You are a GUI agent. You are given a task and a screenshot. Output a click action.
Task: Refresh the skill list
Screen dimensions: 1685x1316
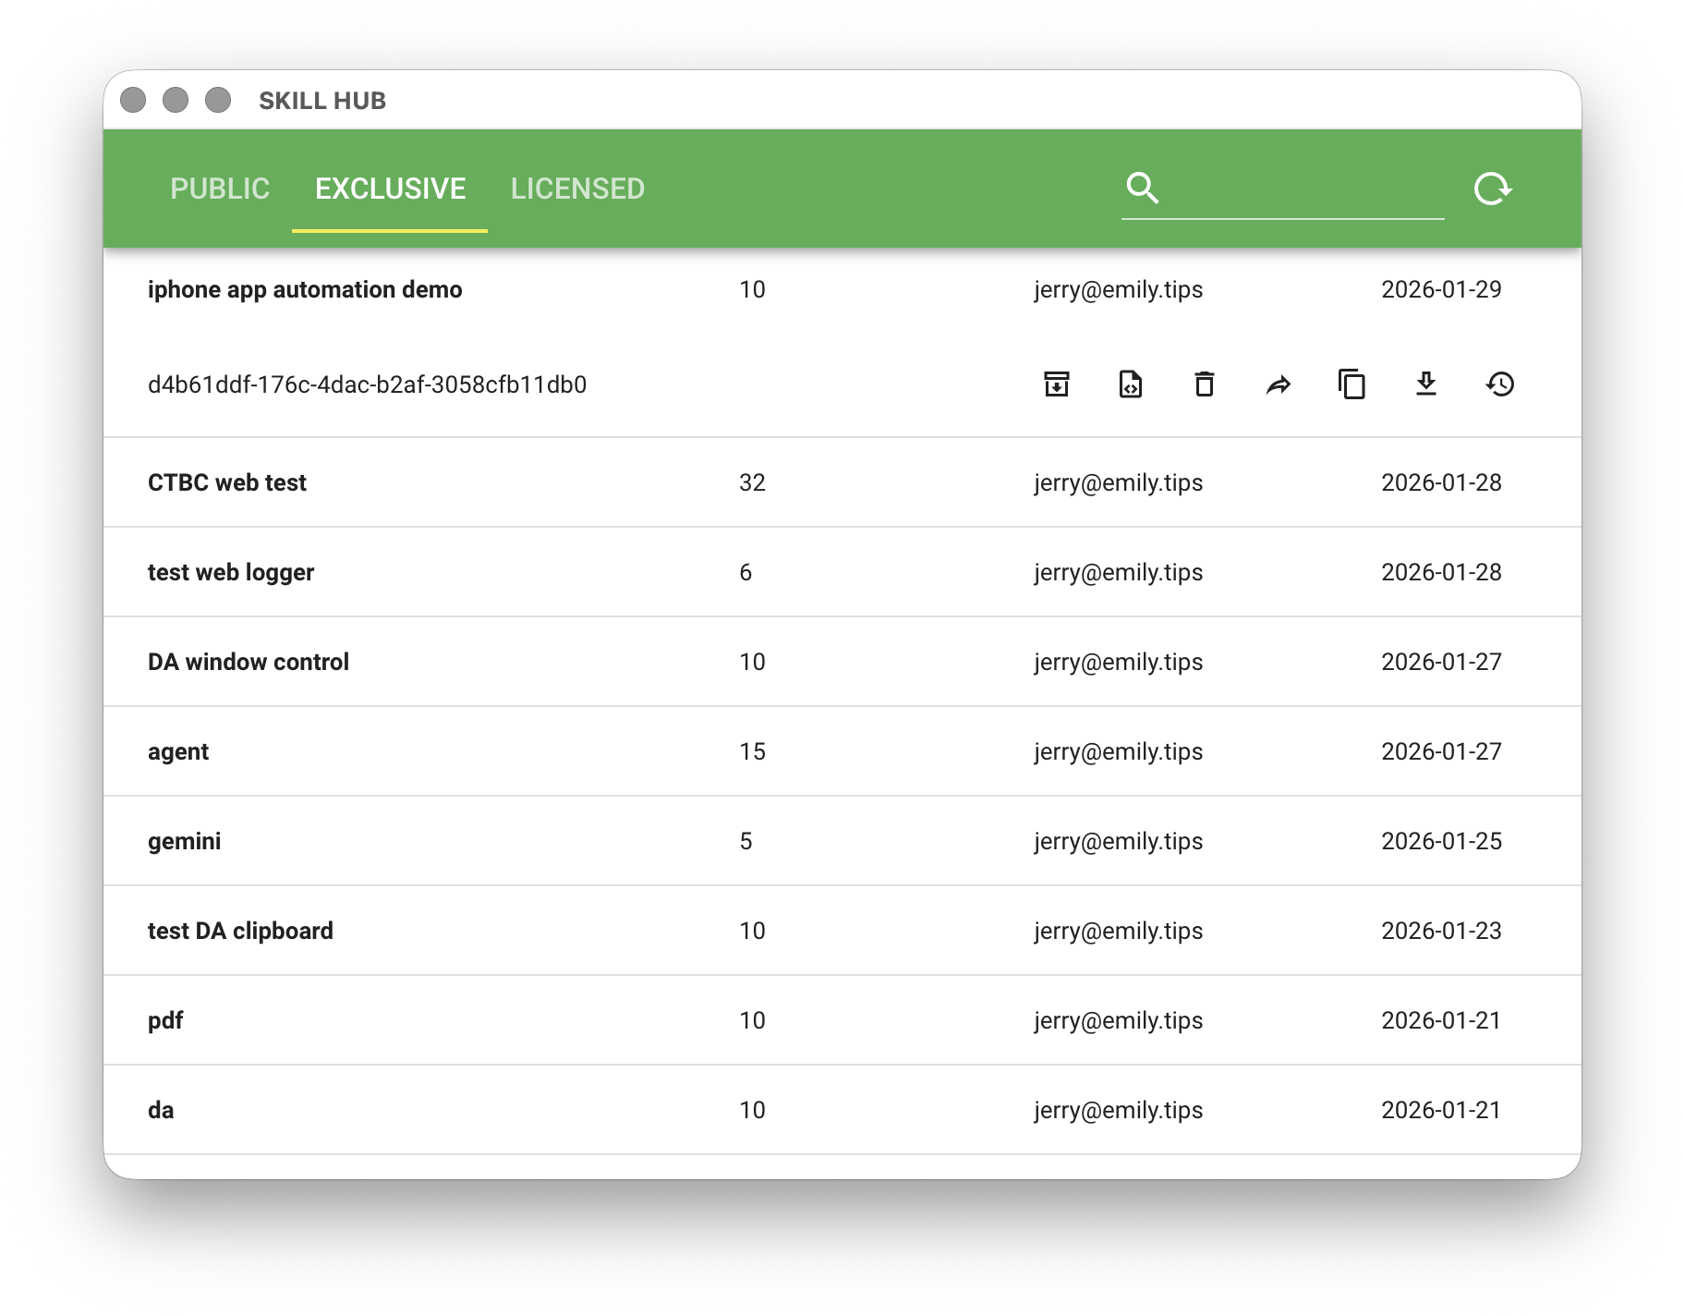[1492, 189]
